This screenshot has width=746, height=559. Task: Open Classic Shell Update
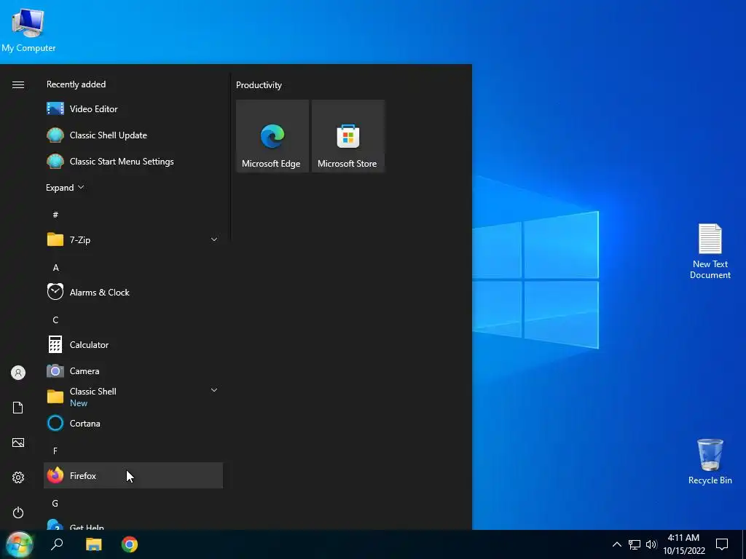133,135
